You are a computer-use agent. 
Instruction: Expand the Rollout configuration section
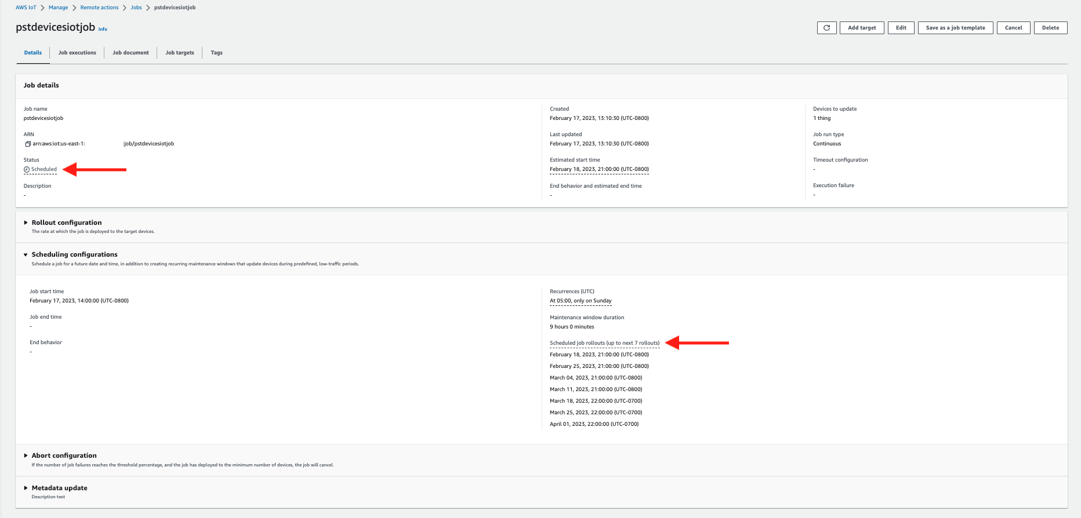click(26, 222)
